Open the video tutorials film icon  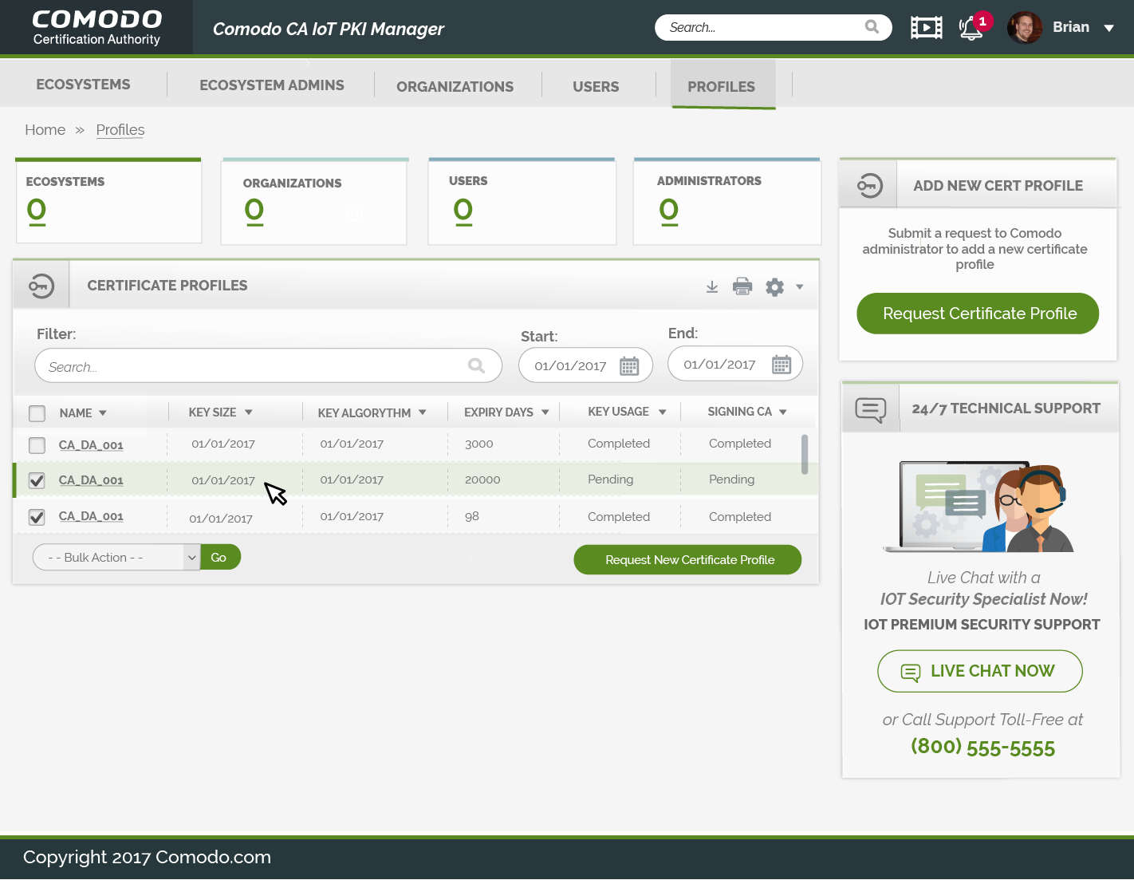coord(927,28)
